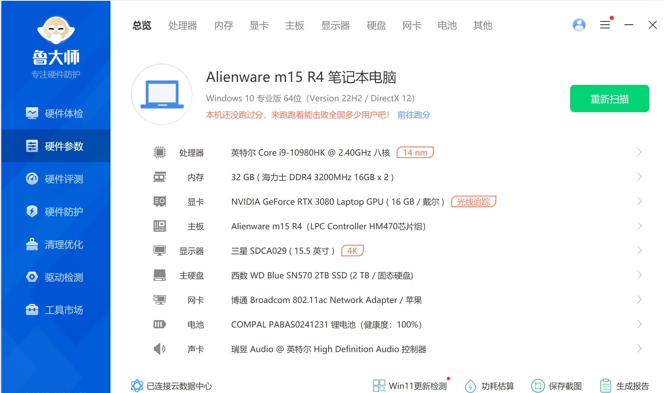Click the sound card speaker icon
Viewport: 664px width, 393px height.
160,349
